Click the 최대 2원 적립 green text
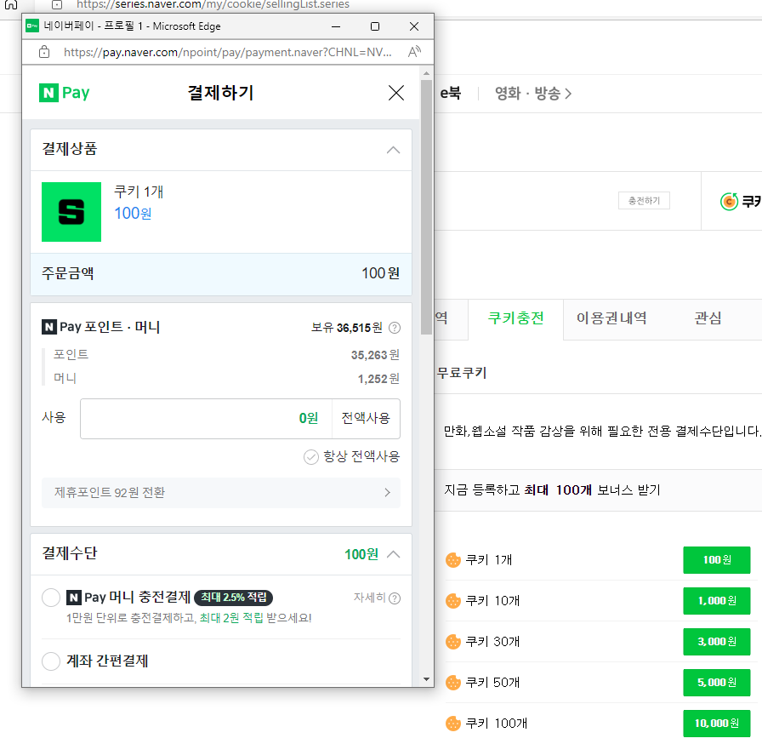762x744 pixels. point(231,618)
